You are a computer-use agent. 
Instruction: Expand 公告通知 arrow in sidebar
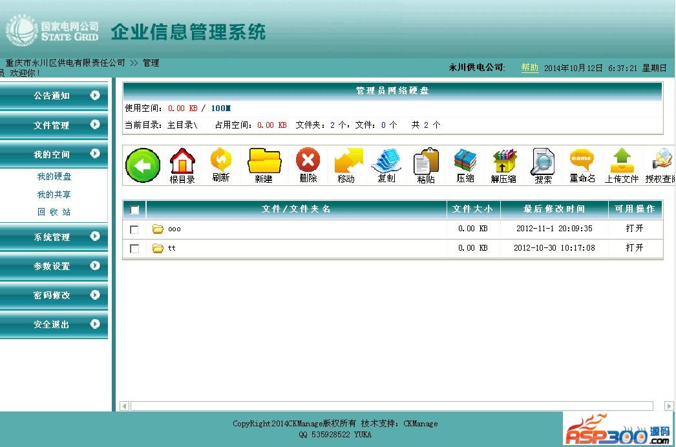coord(95,95)
